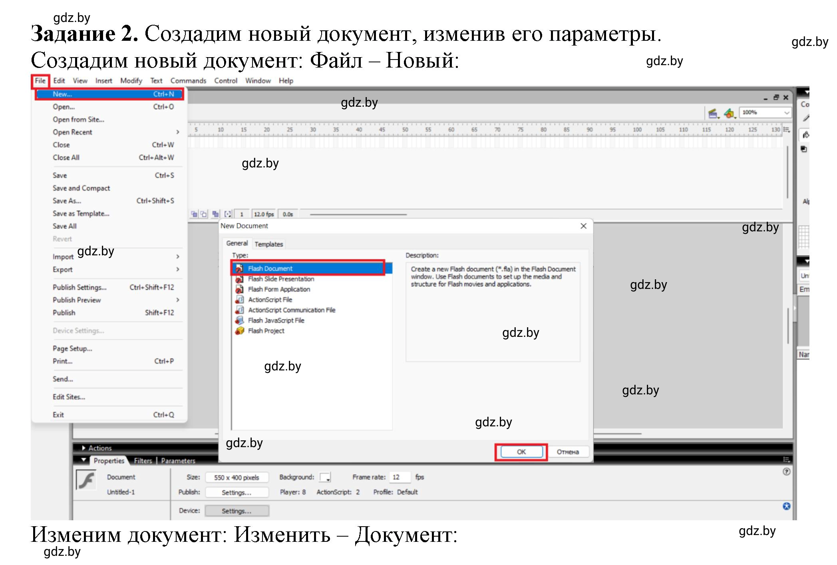Close the New Document dialog
This screenshot has width=837, height=565.
(583, 226)
